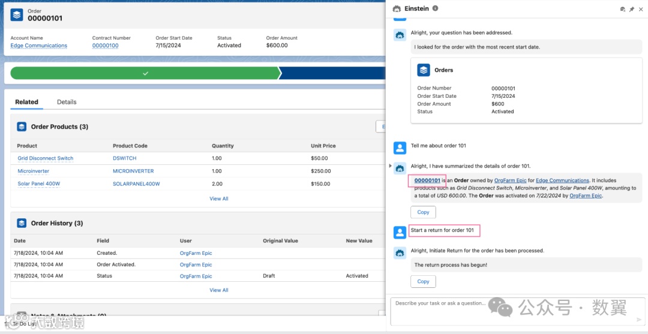This screenshot has height=334, width=648.
Task: Click the Order Amount $600 value in Einstein card
Action: click(x=497, y=104)
